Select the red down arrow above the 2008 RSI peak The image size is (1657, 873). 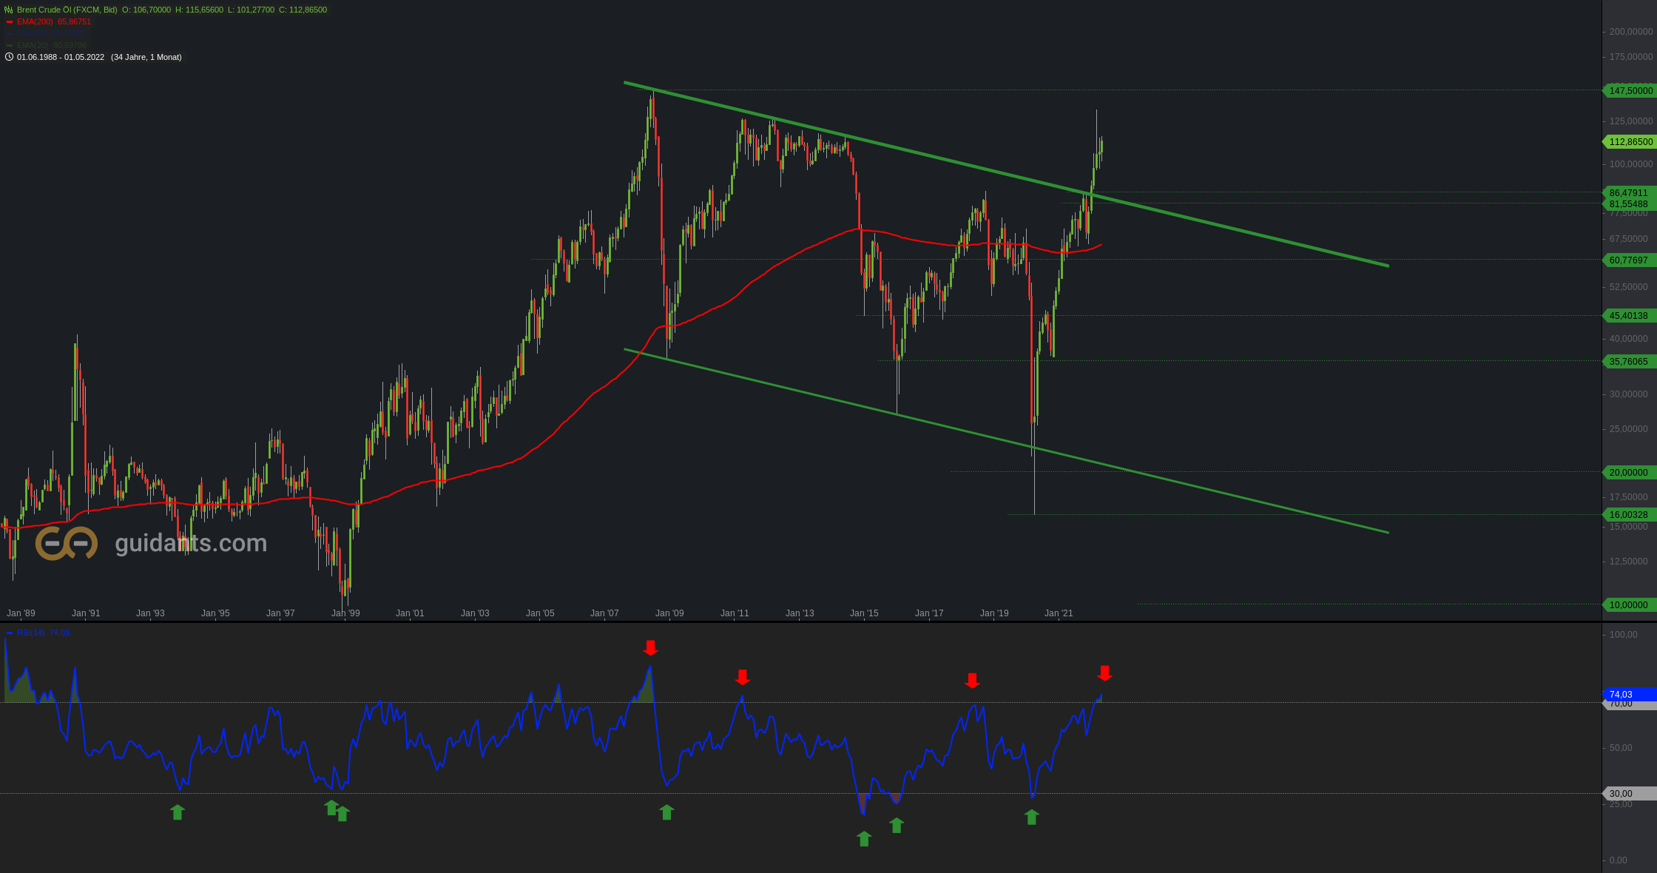click(650, 648)
